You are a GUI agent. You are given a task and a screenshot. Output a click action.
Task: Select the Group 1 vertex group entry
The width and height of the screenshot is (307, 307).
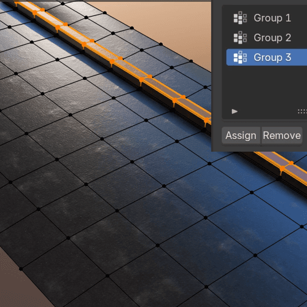266,18
